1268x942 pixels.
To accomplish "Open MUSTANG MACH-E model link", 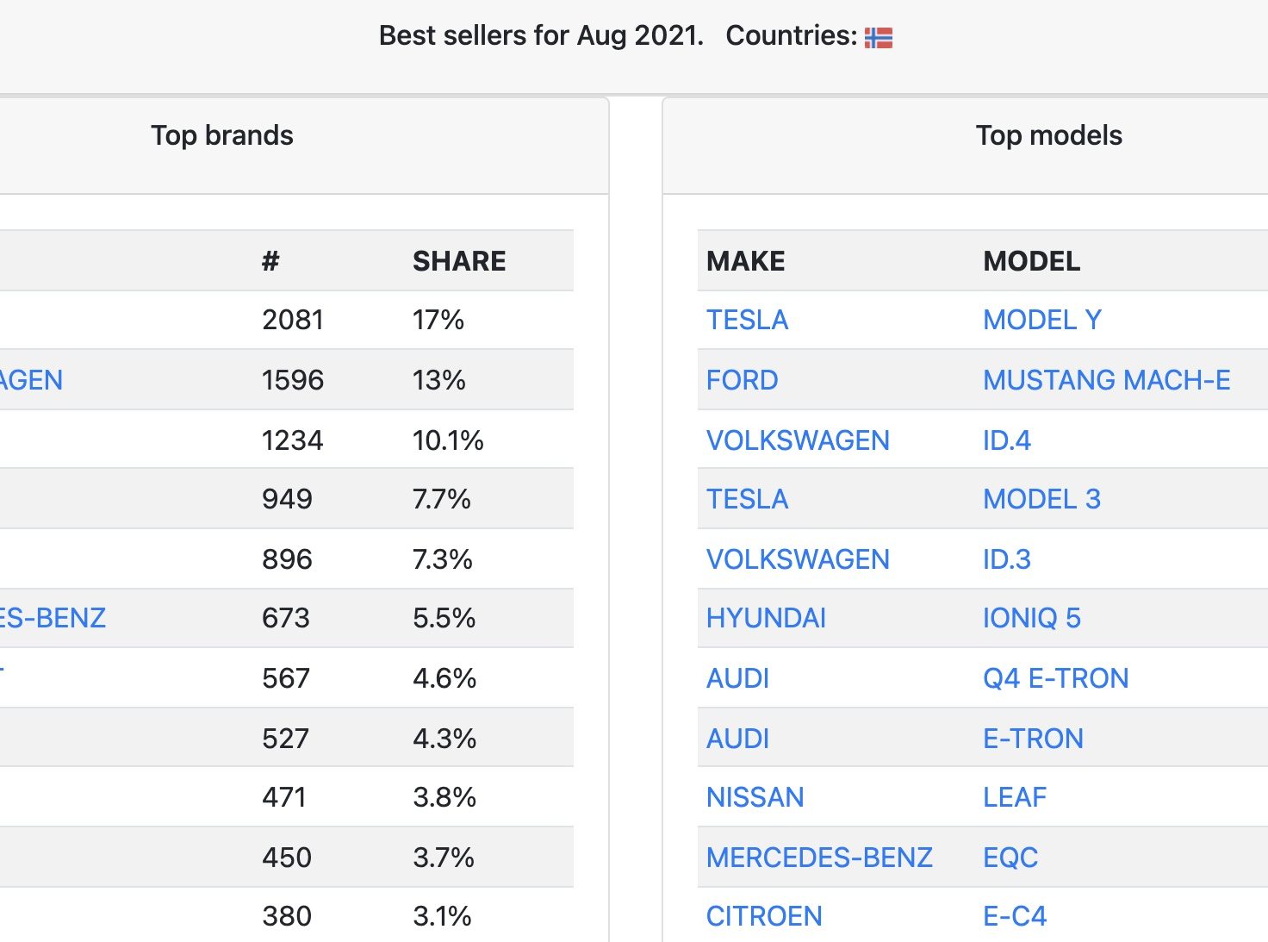I will click(1107, 380).
